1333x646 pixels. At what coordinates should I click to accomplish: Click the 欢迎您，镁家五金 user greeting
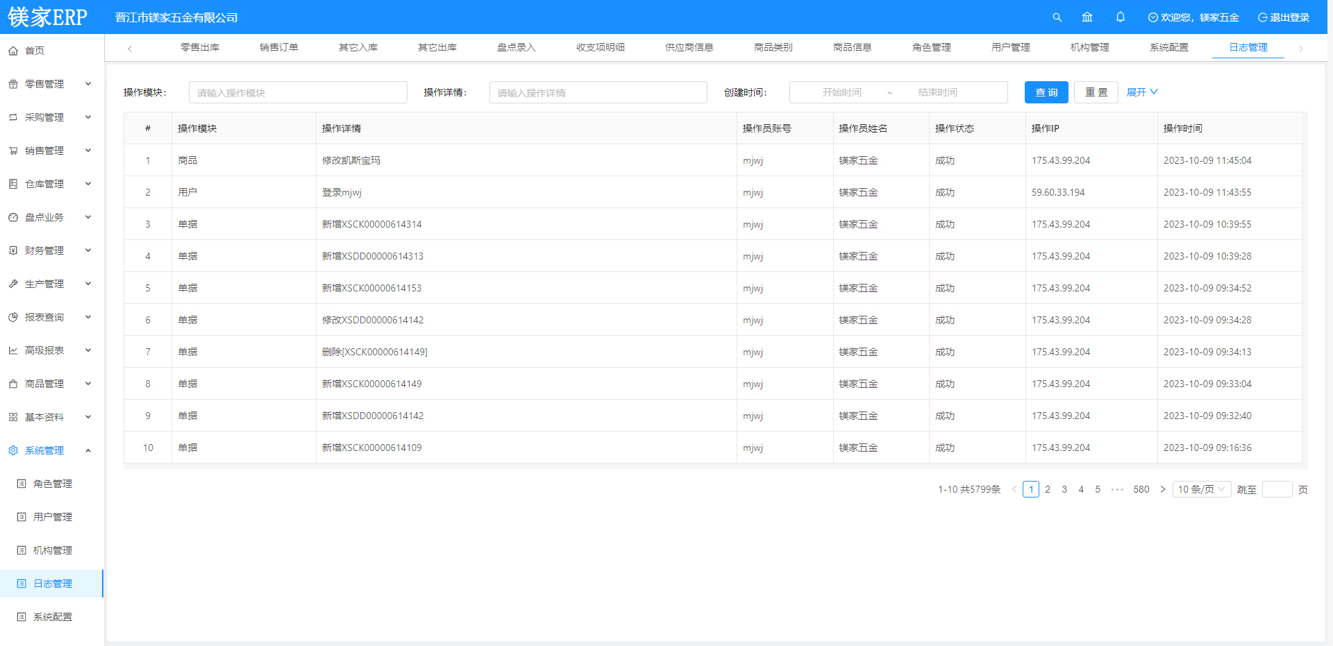point(1193,17)
